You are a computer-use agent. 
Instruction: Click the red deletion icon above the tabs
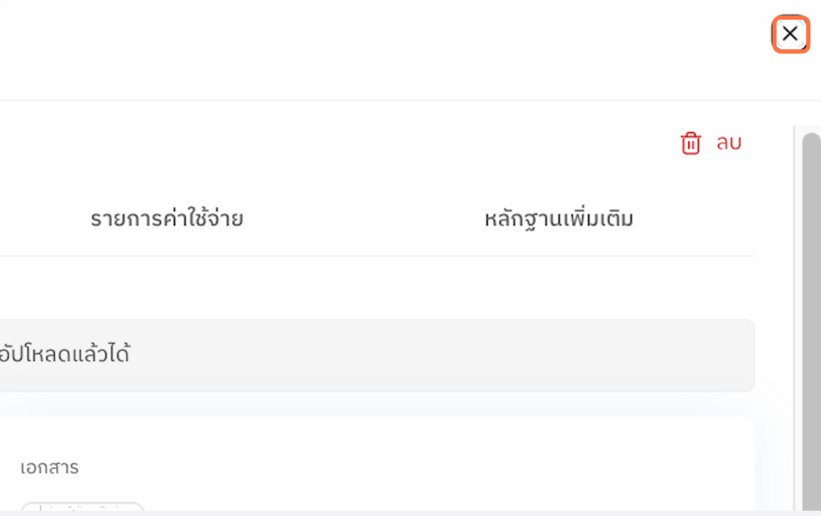(691, 142)
